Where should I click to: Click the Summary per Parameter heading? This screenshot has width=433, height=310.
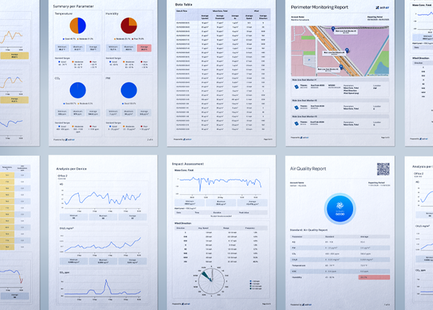click(73, 6)
